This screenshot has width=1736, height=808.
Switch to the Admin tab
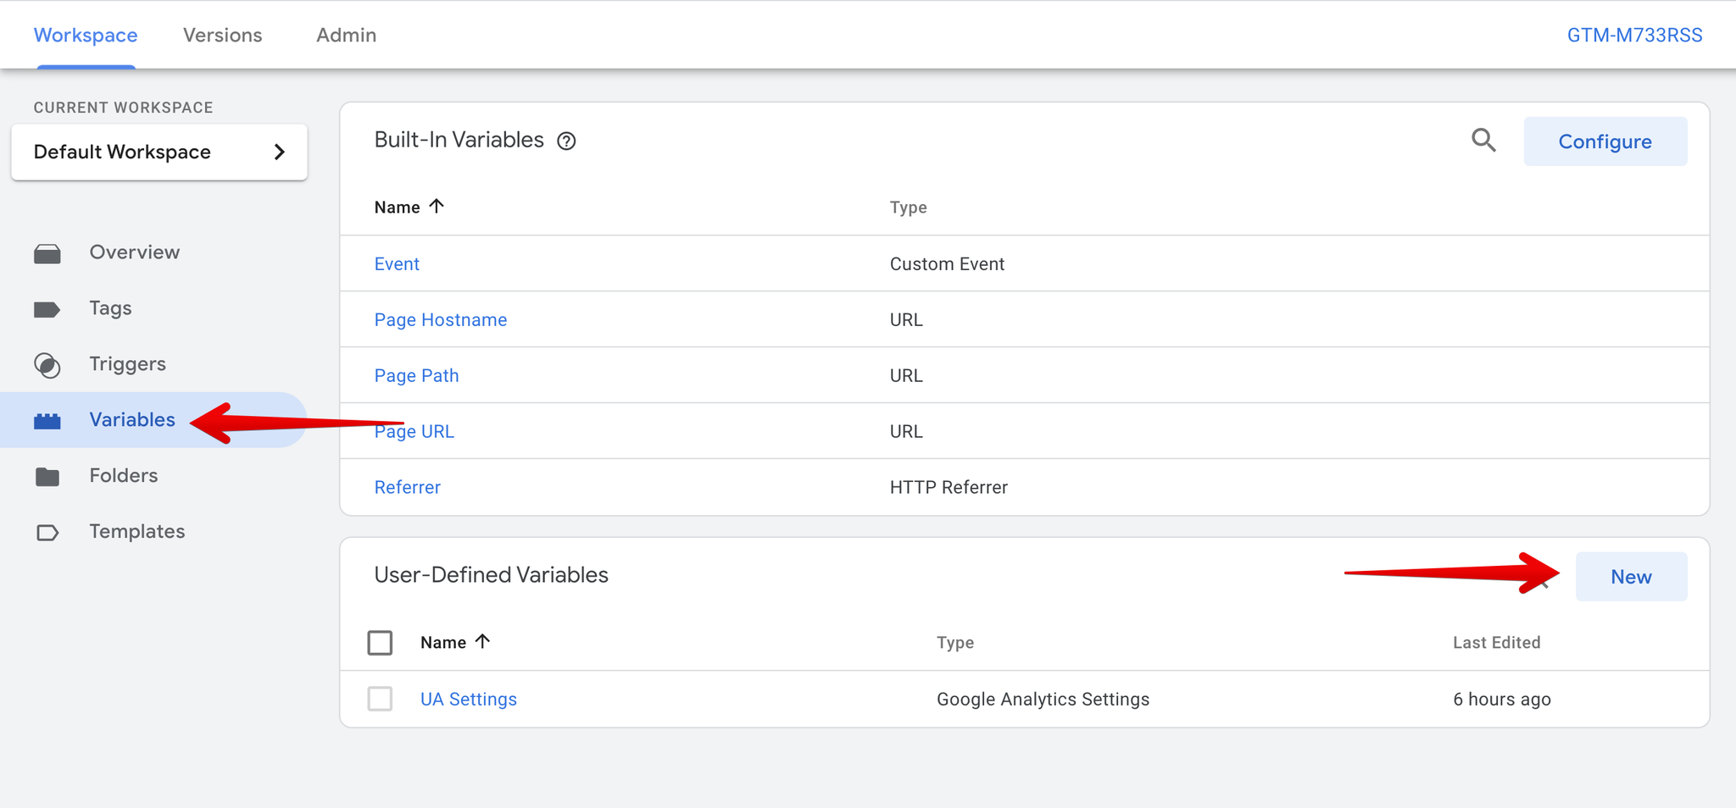coord(346,35)
